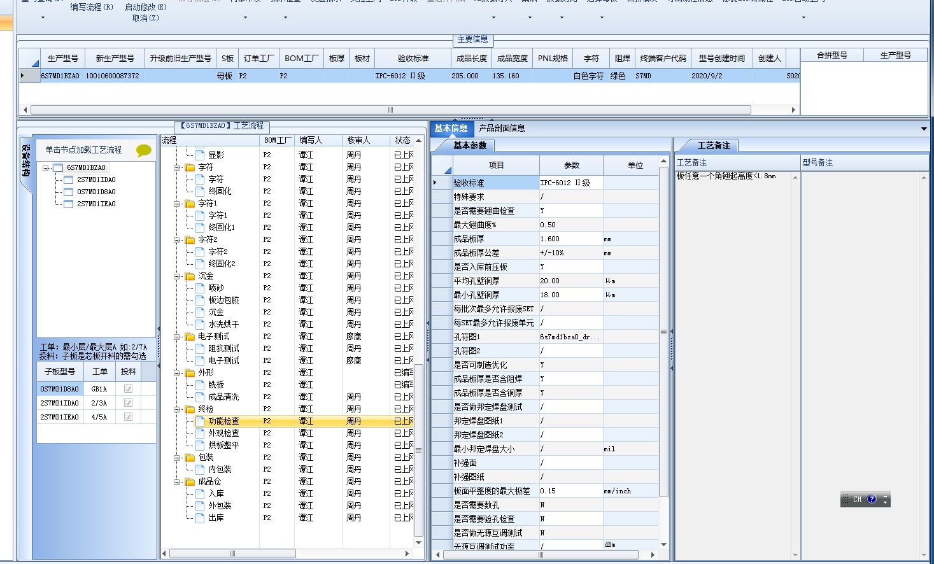Click the 2S7MD1IEA0 node window icon
This screenshot has height=564, width=934.
pos(69,204)
